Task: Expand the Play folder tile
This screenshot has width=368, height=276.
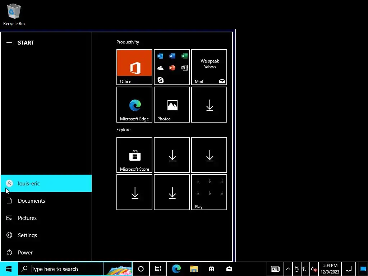Action: [209, 192]
